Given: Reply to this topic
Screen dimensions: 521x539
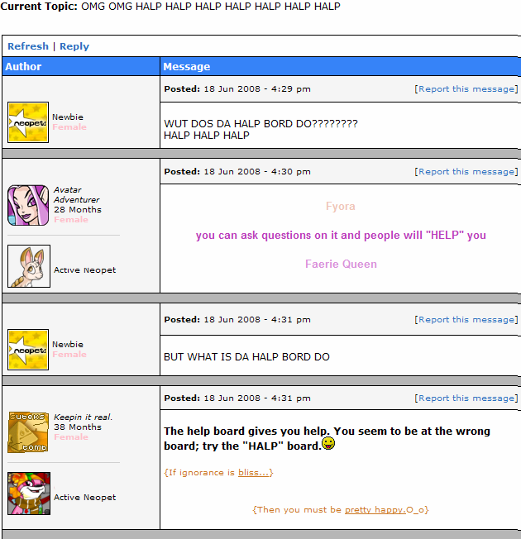Looking at the screenshot, I should tap(74, 46).
